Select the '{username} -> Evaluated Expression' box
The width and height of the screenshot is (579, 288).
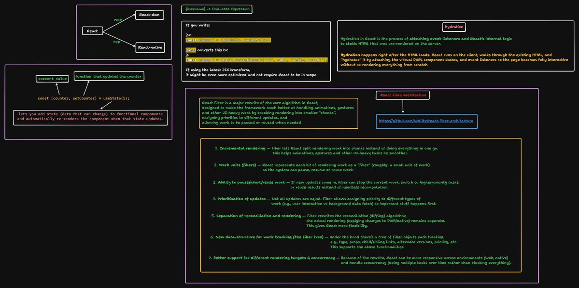217,9
